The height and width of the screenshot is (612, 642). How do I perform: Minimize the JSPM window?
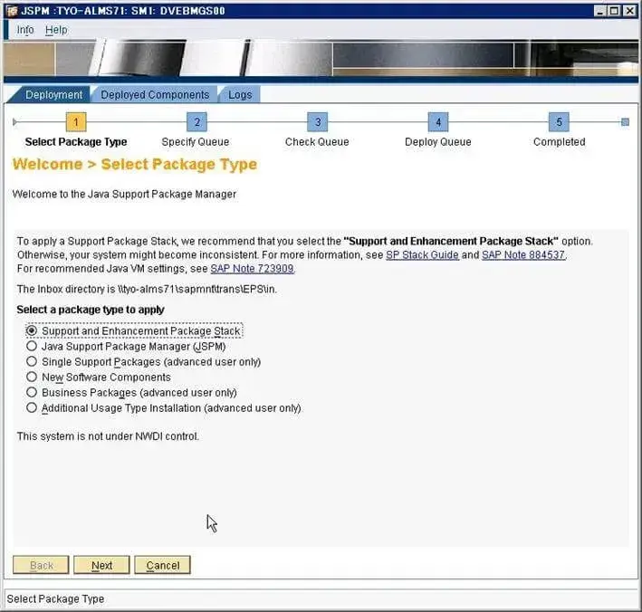tap(599, 11)
